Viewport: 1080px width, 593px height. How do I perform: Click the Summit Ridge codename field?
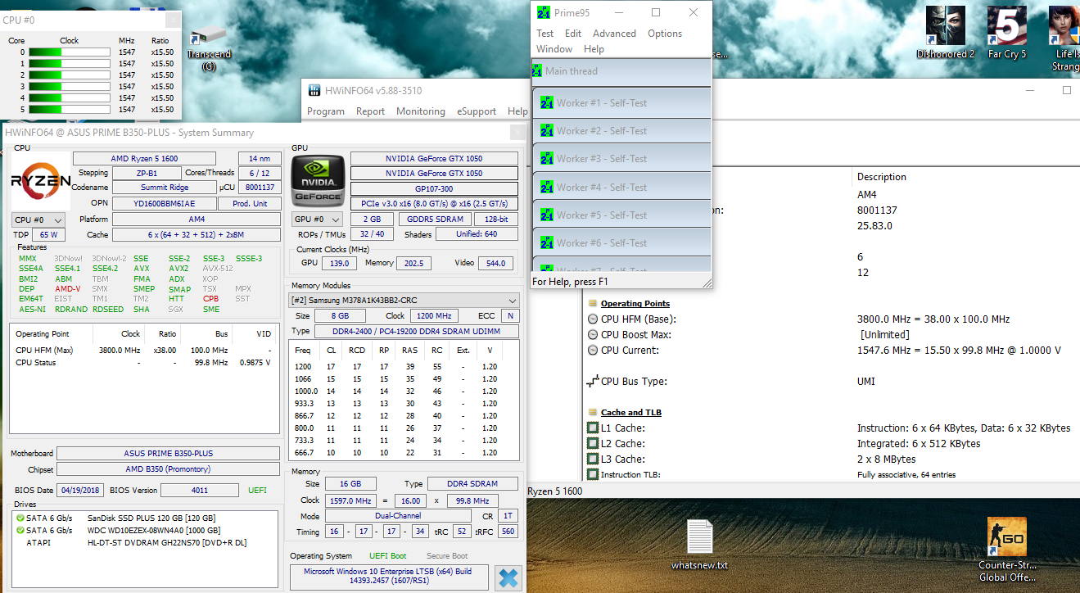point(165,188)
